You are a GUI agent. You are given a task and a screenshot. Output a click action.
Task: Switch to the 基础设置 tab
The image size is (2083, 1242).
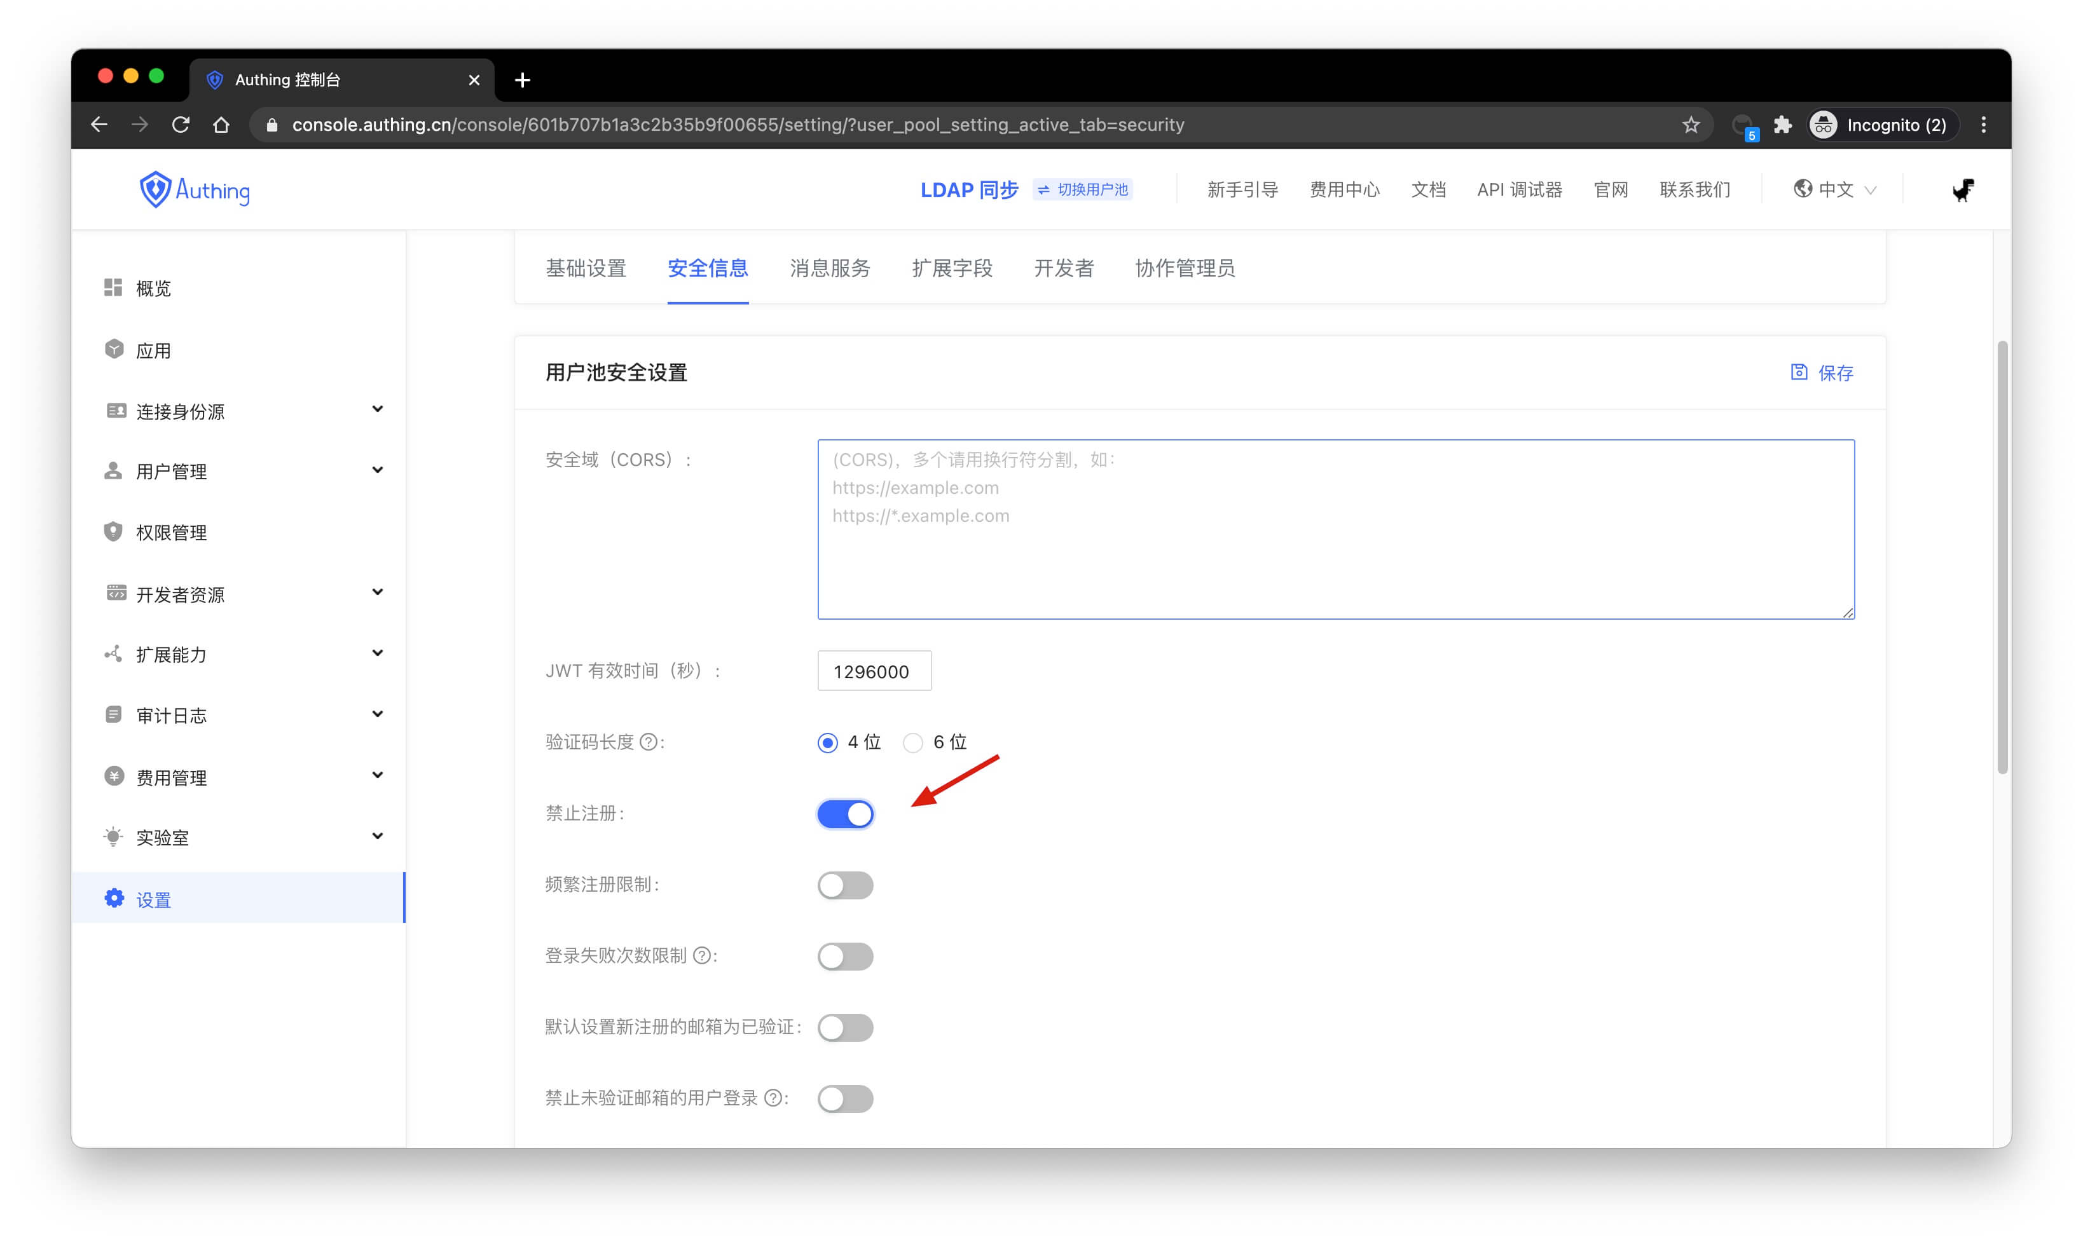point(585,269)
